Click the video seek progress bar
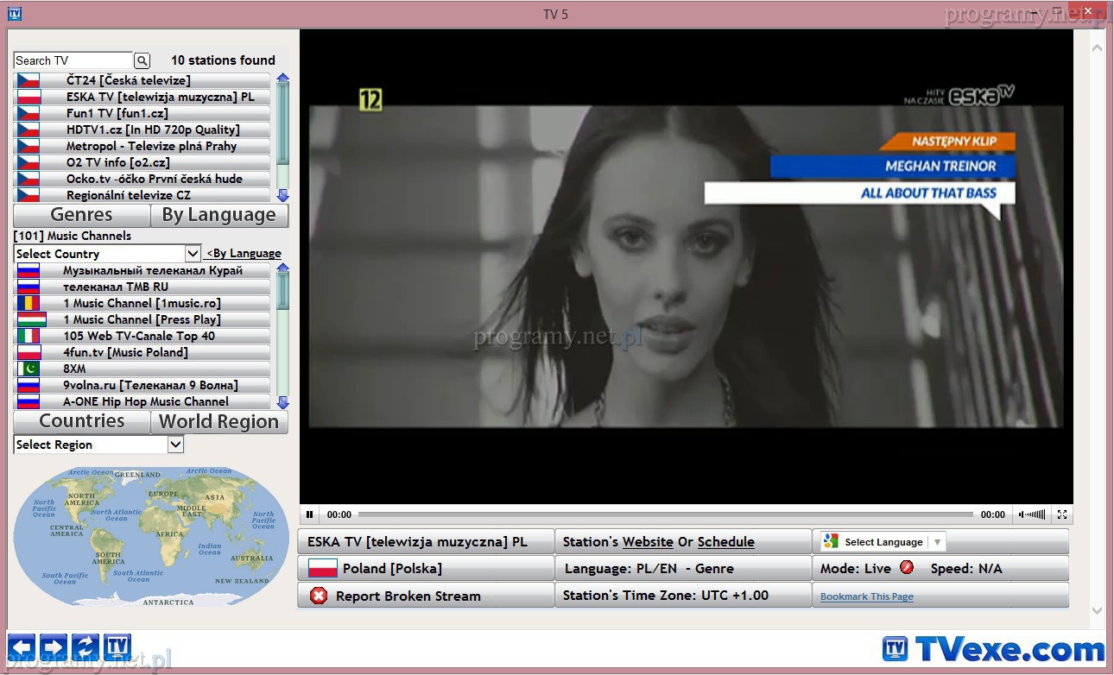This screenshot has width=1114, height=675. [x=665, y=514]
